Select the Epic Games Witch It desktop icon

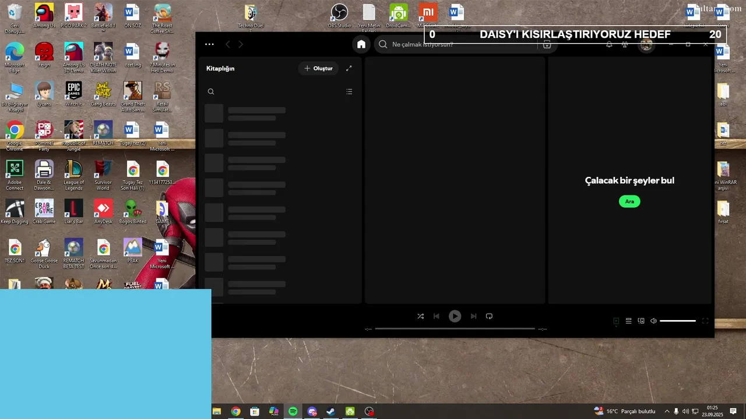[x=74, y=94]
